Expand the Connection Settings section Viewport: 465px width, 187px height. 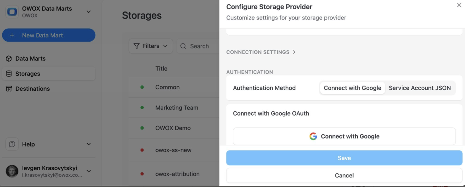[x=261, y=52]
